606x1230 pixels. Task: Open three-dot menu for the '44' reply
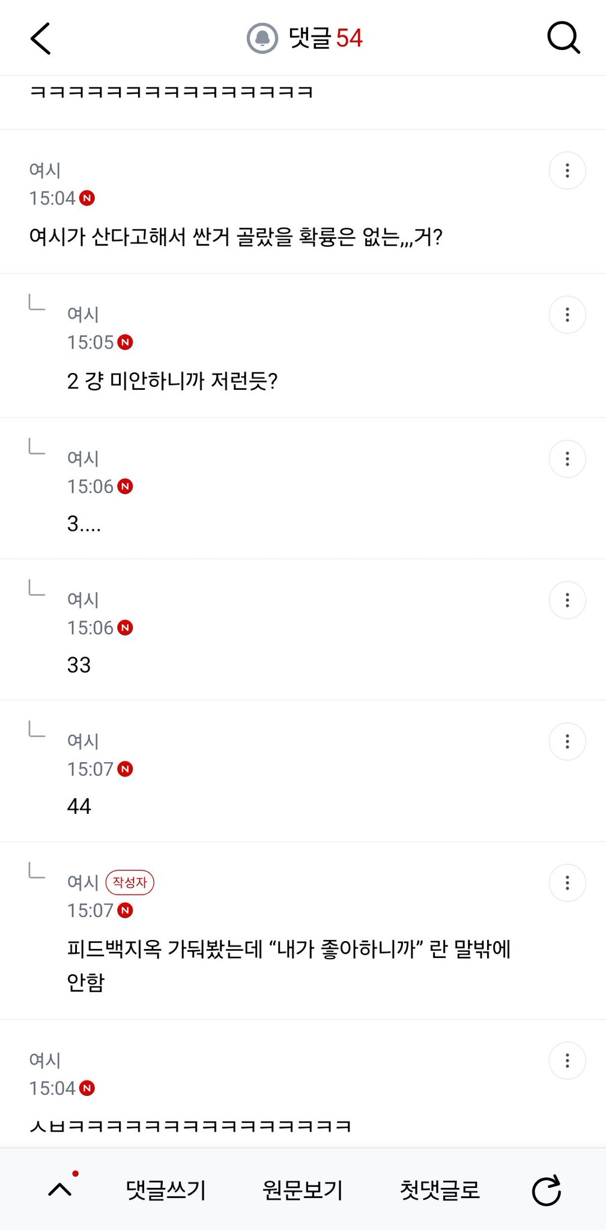point(567,742)
